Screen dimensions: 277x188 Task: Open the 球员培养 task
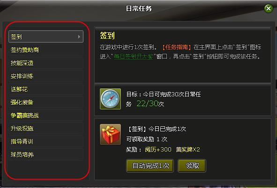(x=46, y=155)
